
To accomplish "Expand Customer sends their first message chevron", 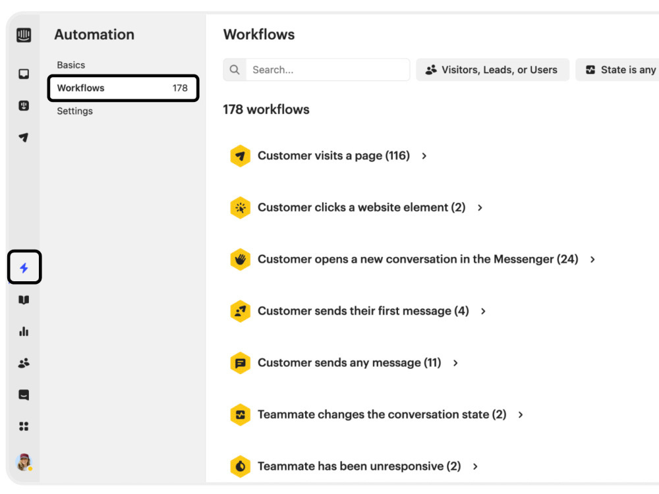I will (483, 312).
